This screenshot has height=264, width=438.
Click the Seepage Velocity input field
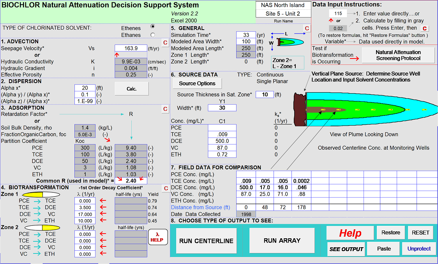(131, 48)
